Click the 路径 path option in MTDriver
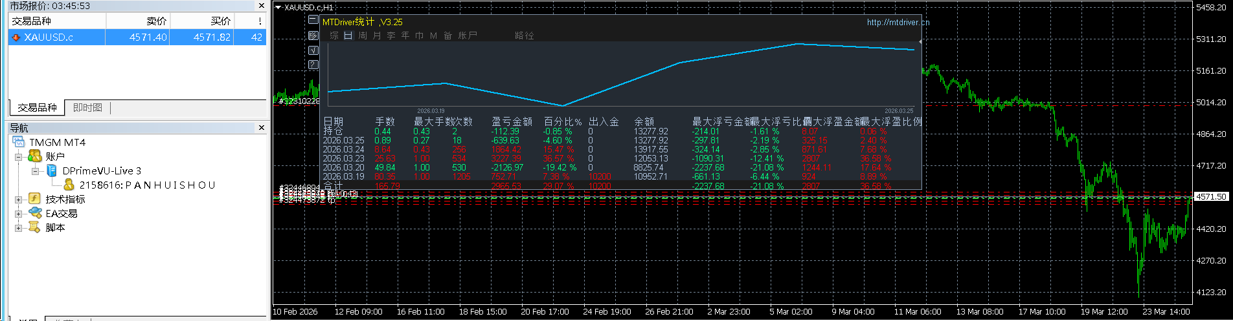This screenshot has width=1233, height=321. pyautogui.click(x=525, y=36)
